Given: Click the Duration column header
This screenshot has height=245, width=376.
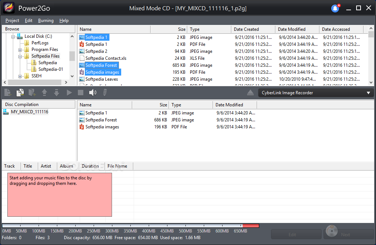Looking at the screenshot, I should tap(92, 166).
